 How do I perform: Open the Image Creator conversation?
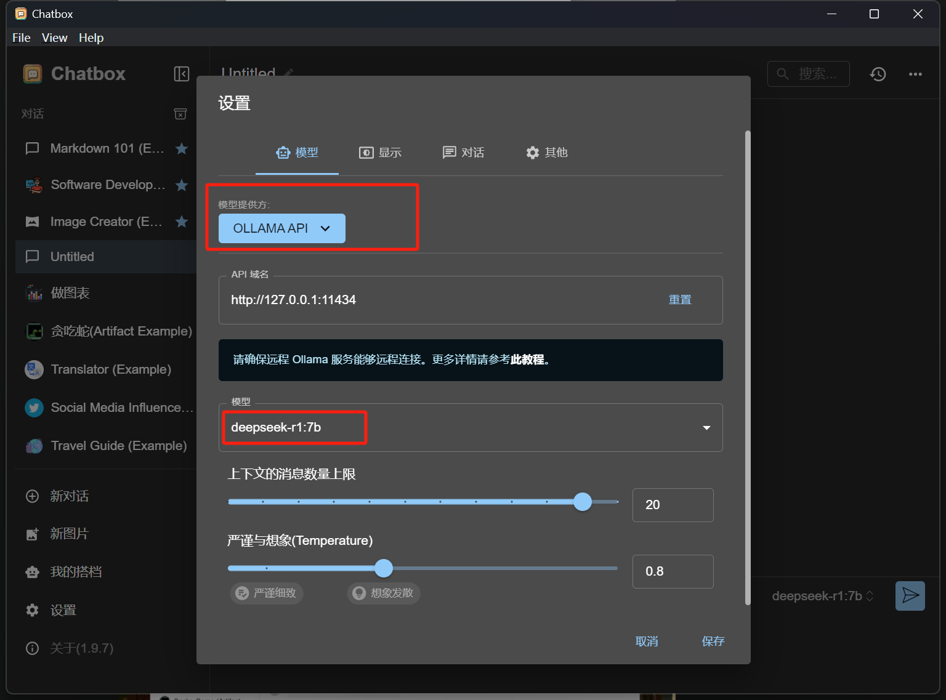pos(106,222)
